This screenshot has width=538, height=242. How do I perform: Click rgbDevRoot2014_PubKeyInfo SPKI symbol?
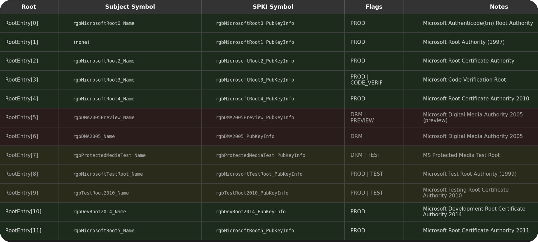pyautogui.click(x=251, y=212)
